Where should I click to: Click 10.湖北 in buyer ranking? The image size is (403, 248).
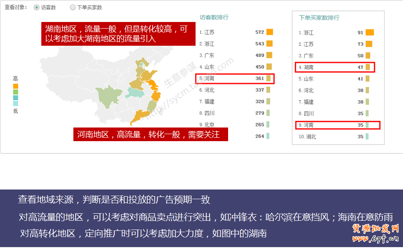[307, 137]
